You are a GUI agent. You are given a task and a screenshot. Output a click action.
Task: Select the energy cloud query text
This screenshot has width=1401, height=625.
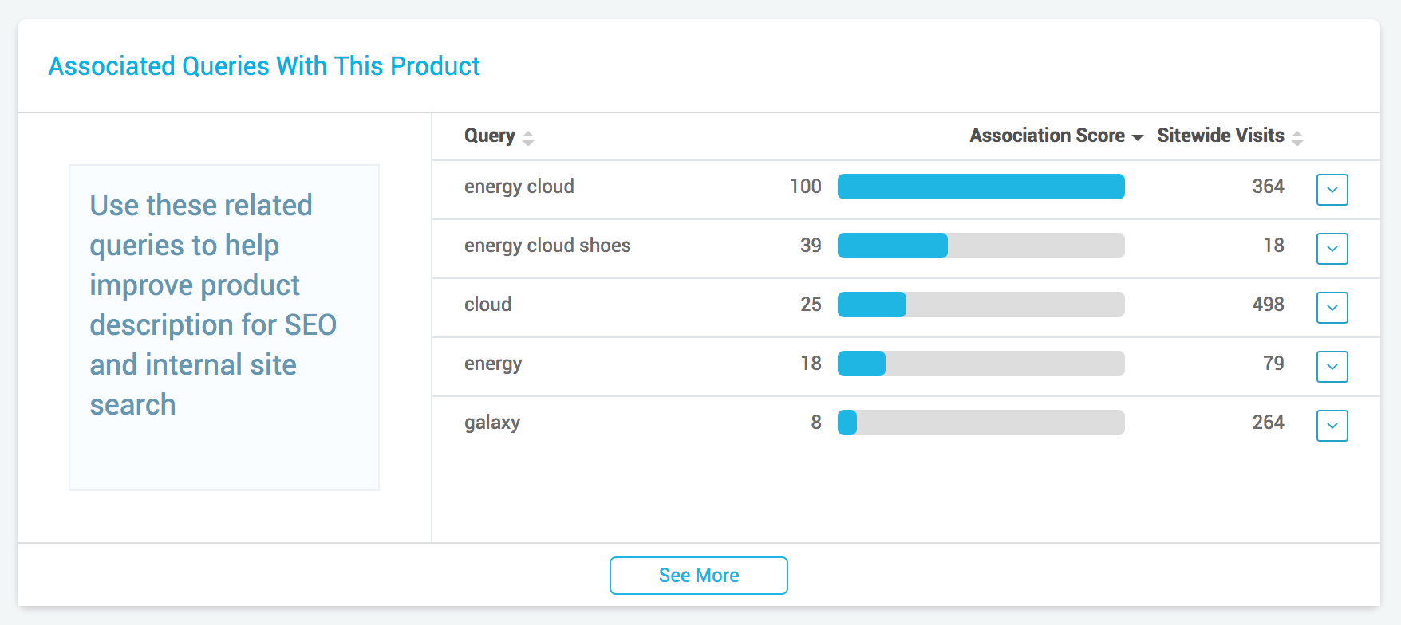pos(519,187)
